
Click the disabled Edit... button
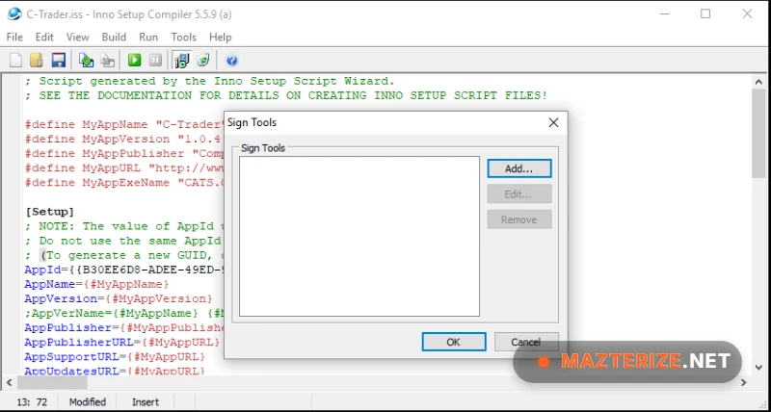tap(519, 194)
